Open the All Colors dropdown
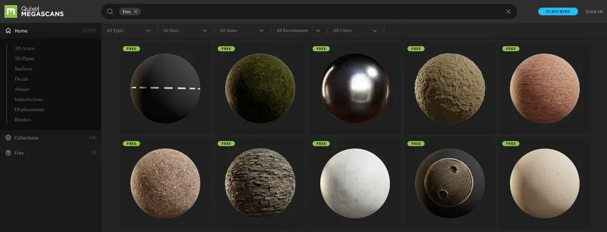Viewport: 607px width, 232px height. (x=355, y=31)
